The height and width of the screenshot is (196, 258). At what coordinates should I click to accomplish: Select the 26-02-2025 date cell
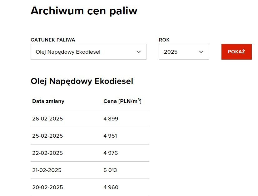(47, 119)
